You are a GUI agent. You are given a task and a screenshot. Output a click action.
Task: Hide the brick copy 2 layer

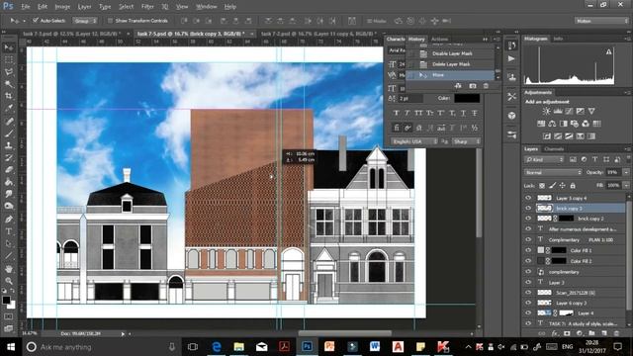(528, 218)
